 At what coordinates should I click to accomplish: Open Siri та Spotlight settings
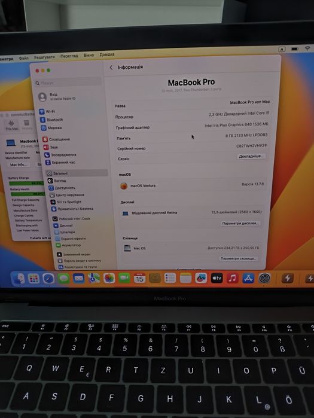66,202
